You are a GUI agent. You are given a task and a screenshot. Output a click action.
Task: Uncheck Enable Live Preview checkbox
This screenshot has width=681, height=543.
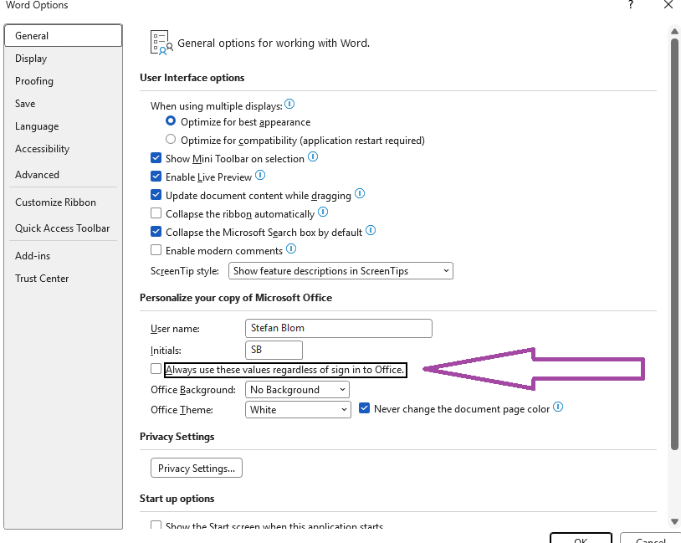156,176
